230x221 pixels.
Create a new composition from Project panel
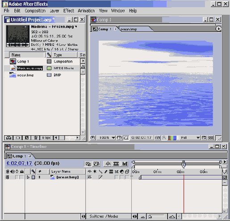point(27,138)
